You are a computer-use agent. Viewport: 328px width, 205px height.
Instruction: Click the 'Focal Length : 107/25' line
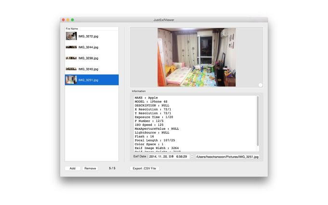click(x=155, y=140)
